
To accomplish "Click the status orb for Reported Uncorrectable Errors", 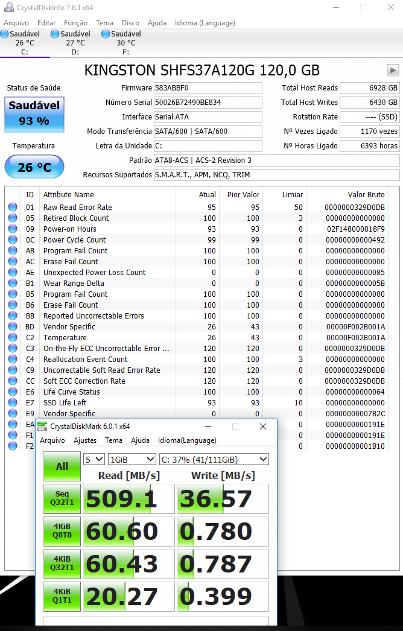I will tap(13, 316).
